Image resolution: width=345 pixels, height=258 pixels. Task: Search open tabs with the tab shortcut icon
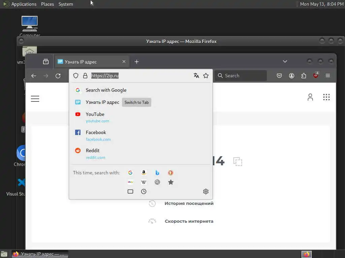pyautogui.click(x=130, y=191)
